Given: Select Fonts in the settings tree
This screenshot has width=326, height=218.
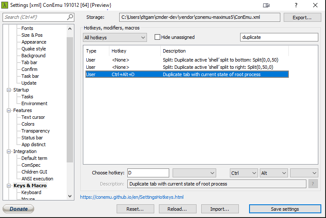Looking at the screenshot, I should click(x=27, y=28).
